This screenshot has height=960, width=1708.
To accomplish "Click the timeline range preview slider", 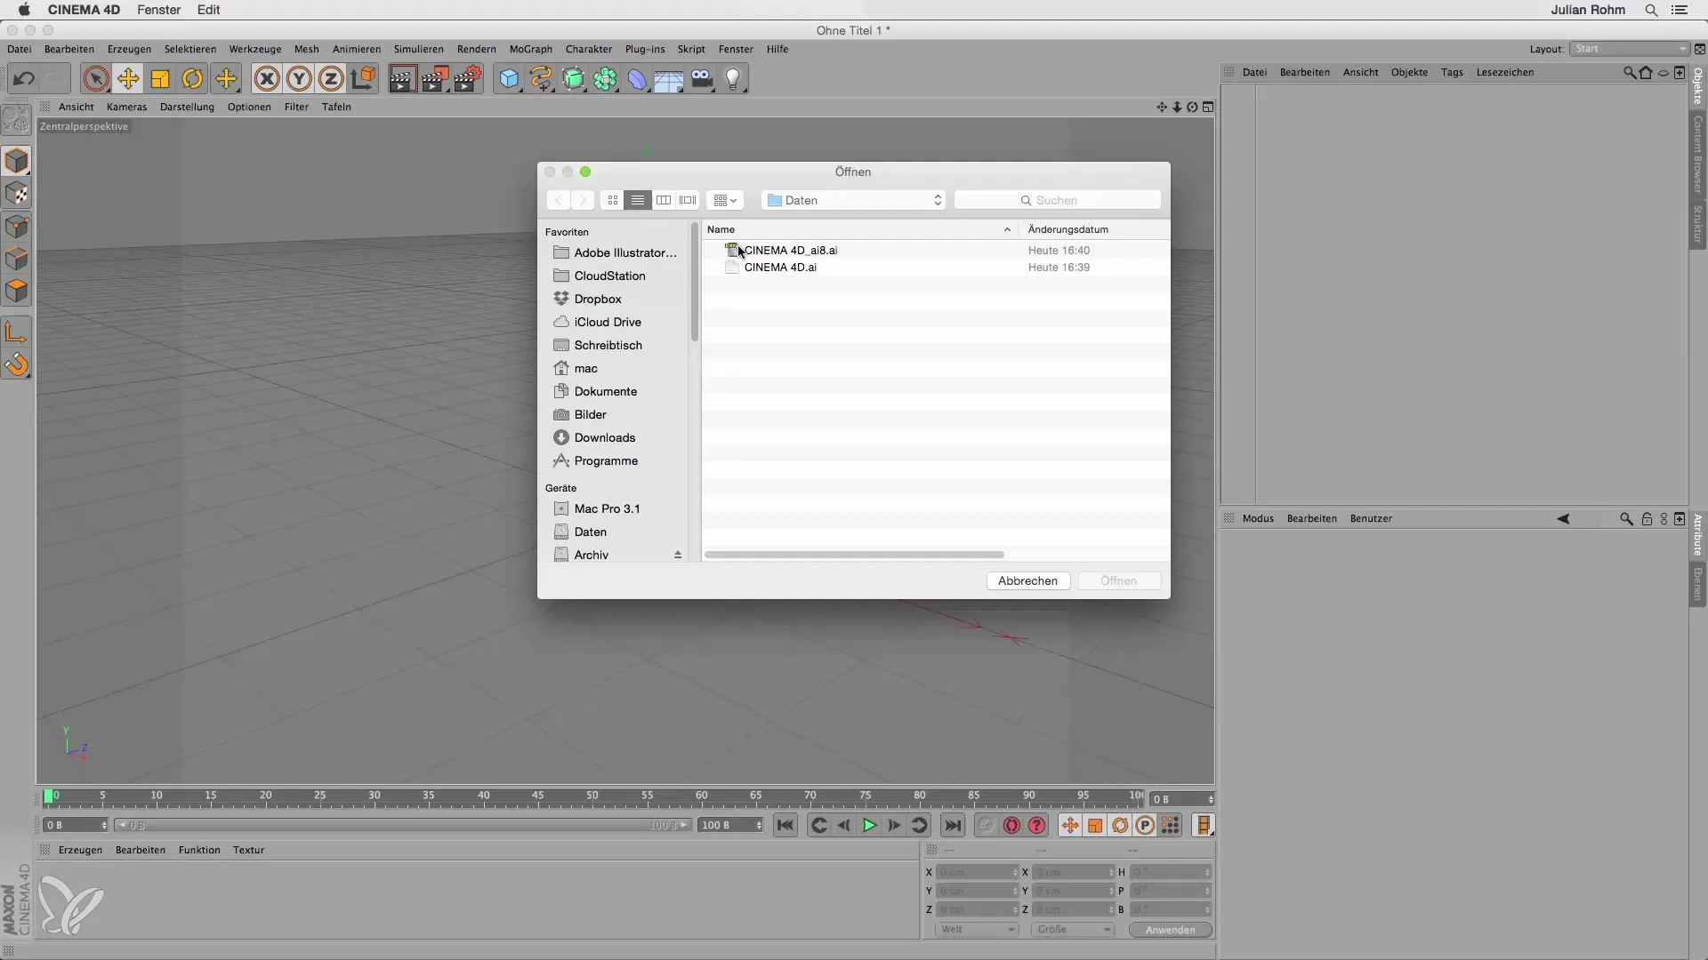I will click(x=404, y=826).
